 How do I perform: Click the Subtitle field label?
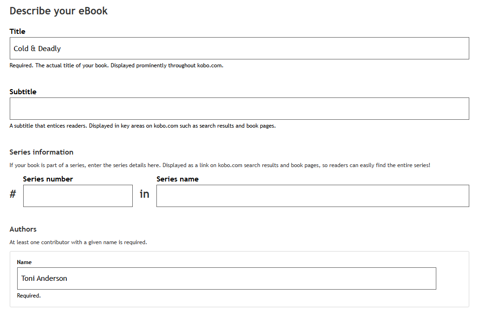point(23,92)
